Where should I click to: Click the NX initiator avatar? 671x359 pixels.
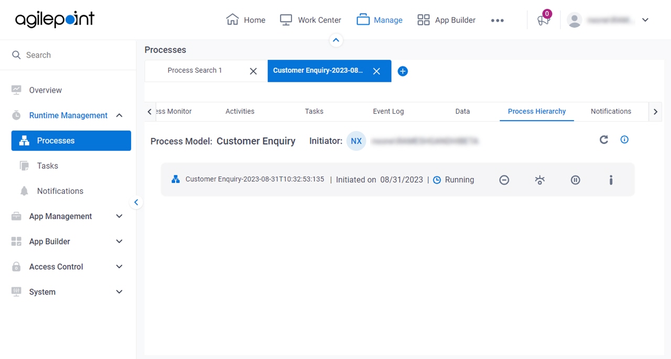(356, 141)
